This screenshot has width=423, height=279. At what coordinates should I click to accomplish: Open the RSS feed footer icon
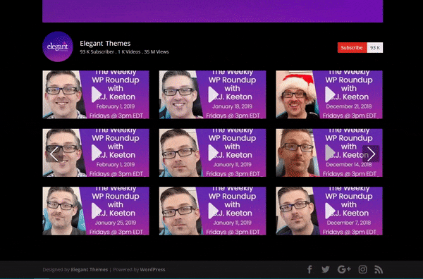pos(379,269)
